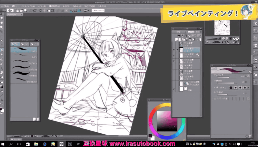Select the text (A) tool in left toolbar
Image resolution: width=258 pixels, height=147 pixels.
[2, 100]
